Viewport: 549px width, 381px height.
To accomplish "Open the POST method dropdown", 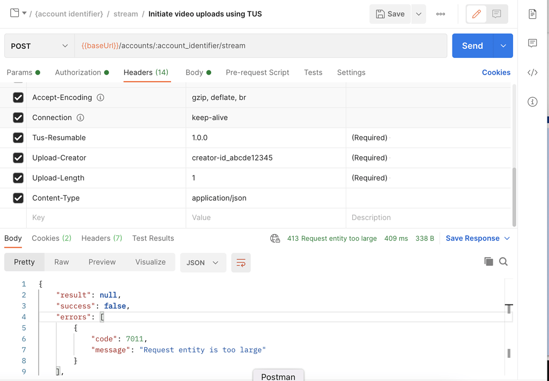I will [39, 46].
